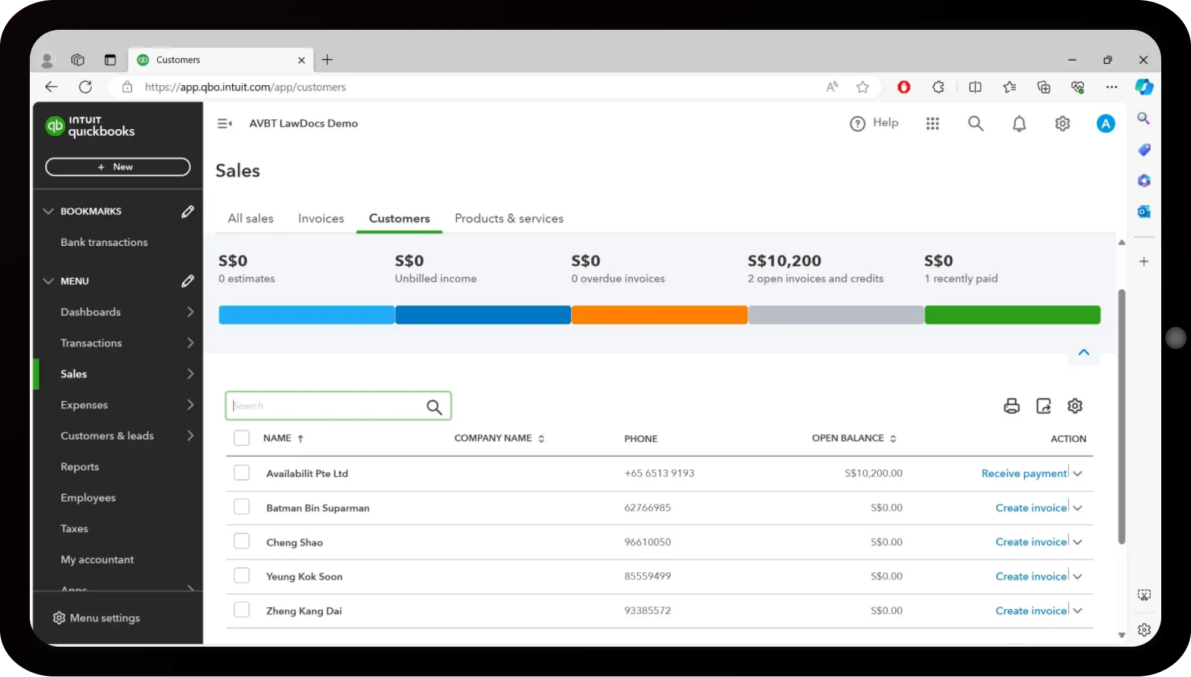
Task: Edit bookmarks with the pencil icon
Action: (x=188, y=211)
